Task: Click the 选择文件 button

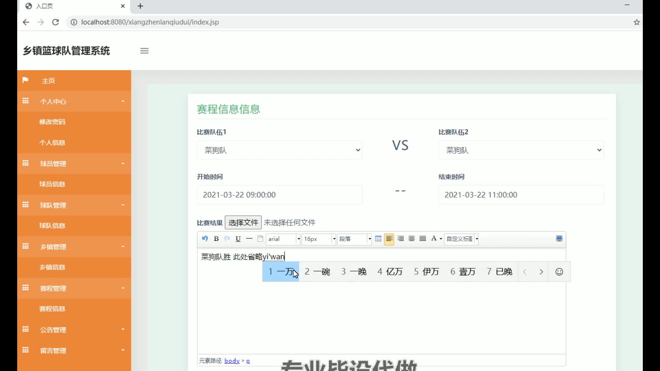Action: (x=243, y=223)
